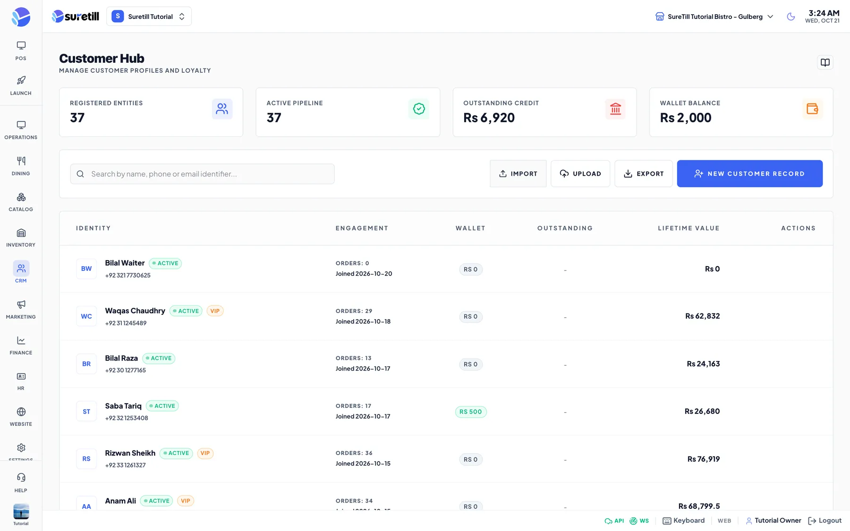Screen dimensions: 850x531
Task: Open the HR section
Action: pos(21,381)
